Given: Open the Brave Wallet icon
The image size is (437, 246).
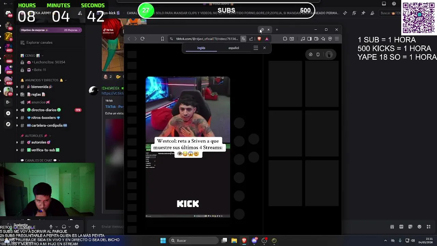Looking at the screenshot, I should tap(316, 39).
